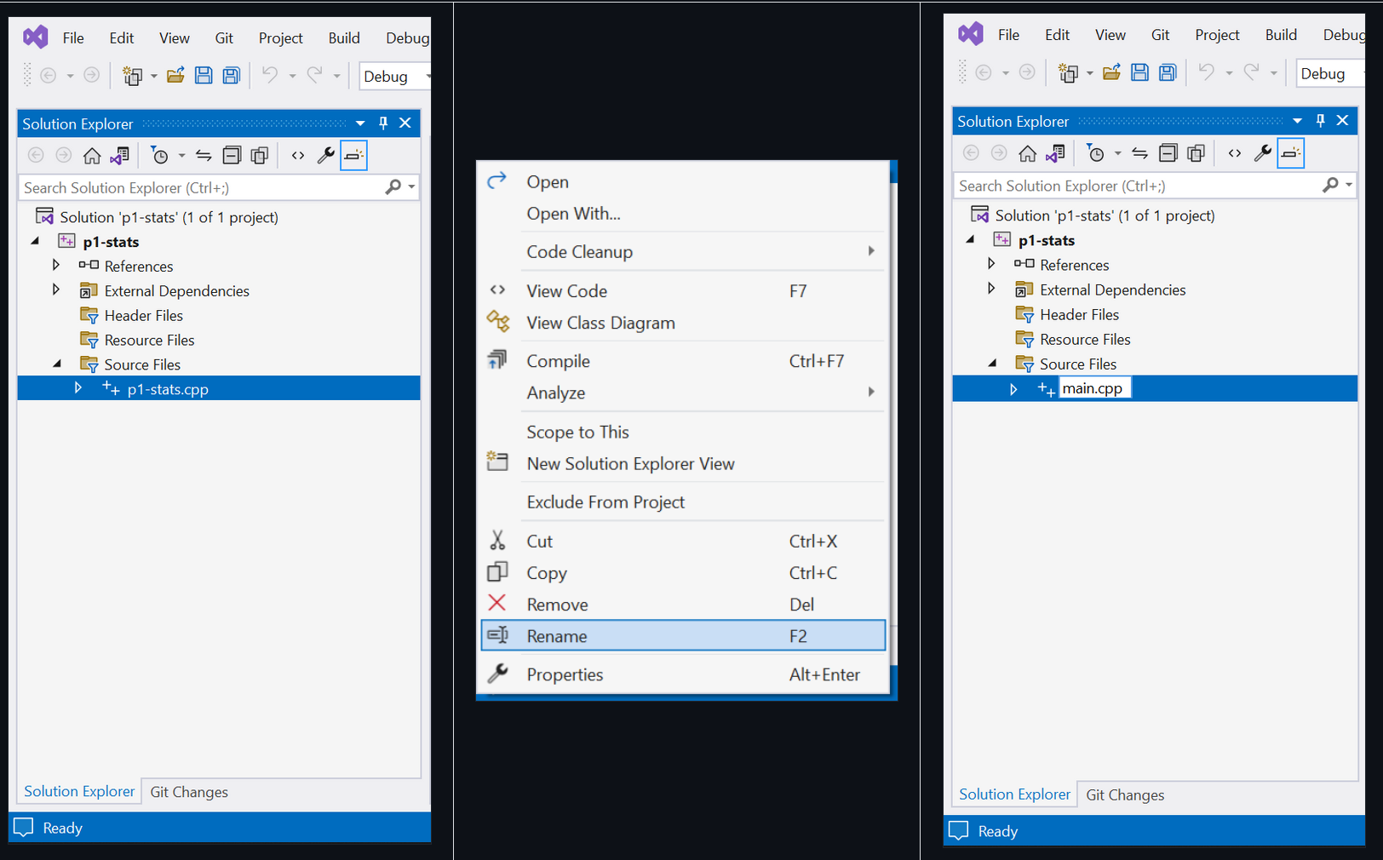Select Rename from the context menu
This screenshot has width=1383, height=860.
557,636
